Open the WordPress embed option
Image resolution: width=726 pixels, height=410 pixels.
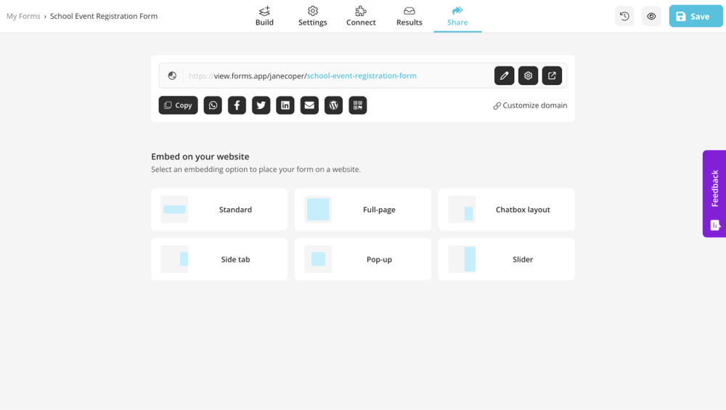[333, 105]
